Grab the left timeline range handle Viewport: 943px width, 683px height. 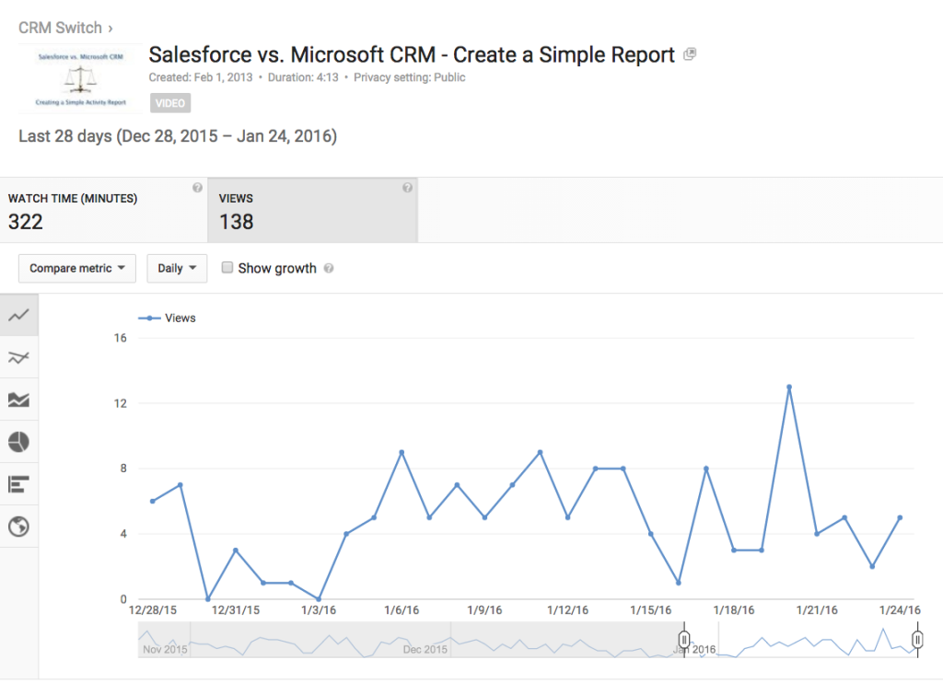click(684, 640)
